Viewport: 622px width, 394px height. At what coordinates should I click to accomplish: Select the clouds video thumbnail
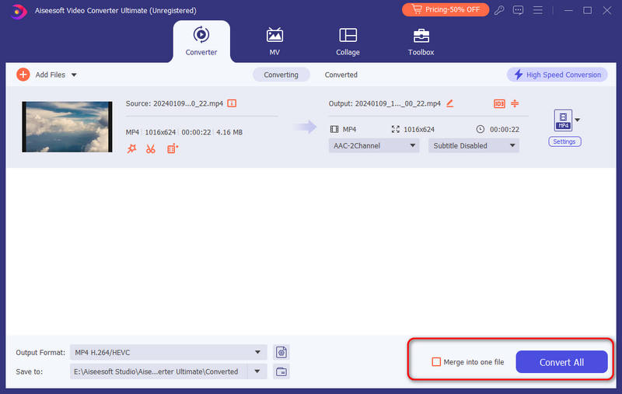[x=67, y=127]
